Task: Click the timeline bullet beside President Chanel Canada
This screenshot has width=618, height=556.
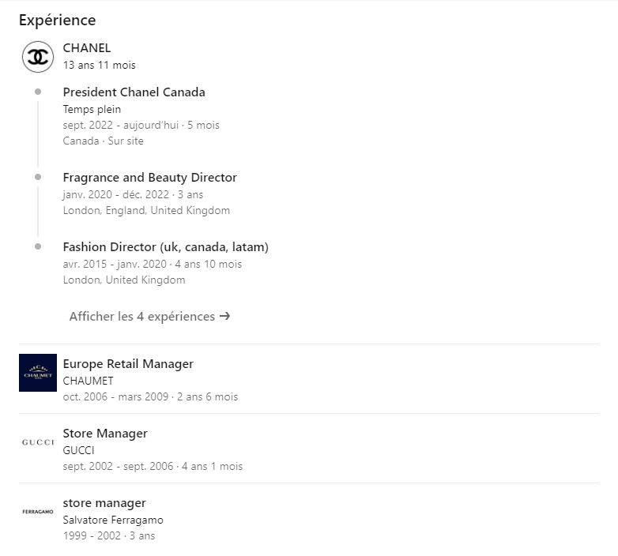Action: click(x=38, y=92)
